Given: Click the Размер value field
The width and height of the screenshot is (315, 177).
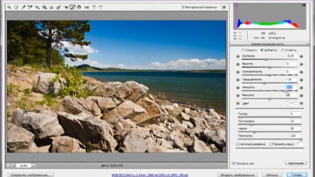Looking at the screenshot, I should coord(295,114).
